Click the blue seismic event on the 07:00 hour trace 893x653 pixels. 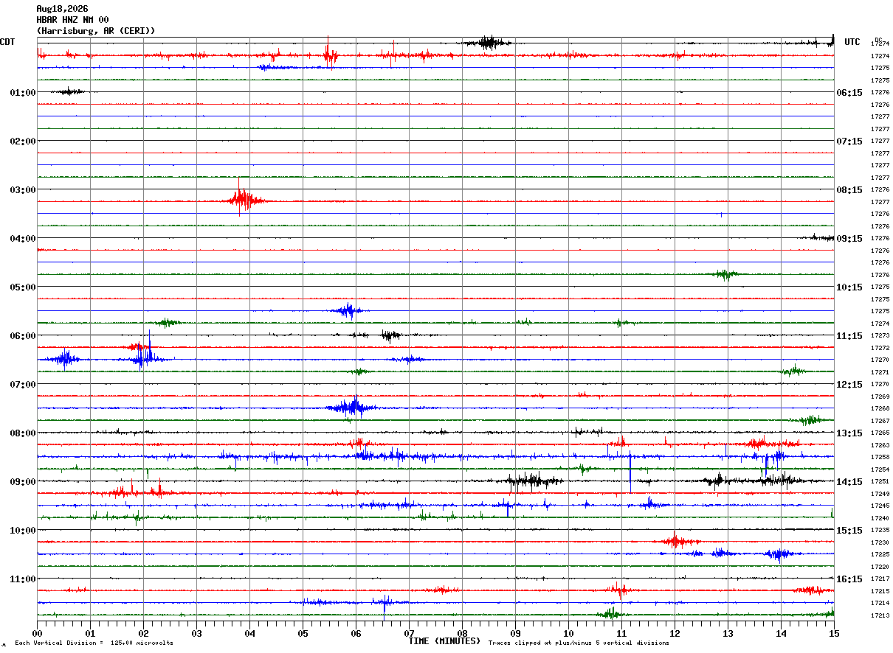(x=351, y=407)
